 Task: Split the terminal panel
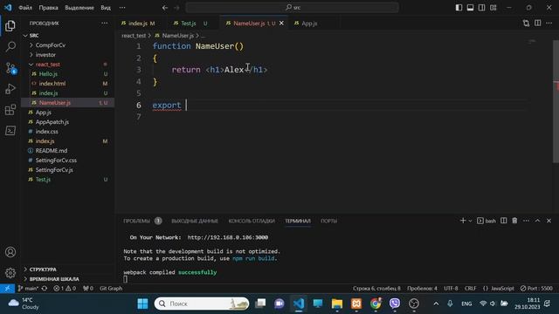[x=503, y=221]
